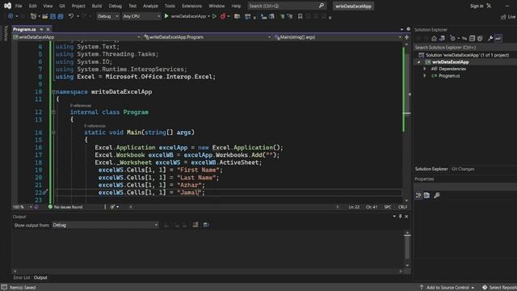Click the Collapse All icon in Solution Explorer
The width and height of the screenshot is (517, 291).
tap(472, 39)
